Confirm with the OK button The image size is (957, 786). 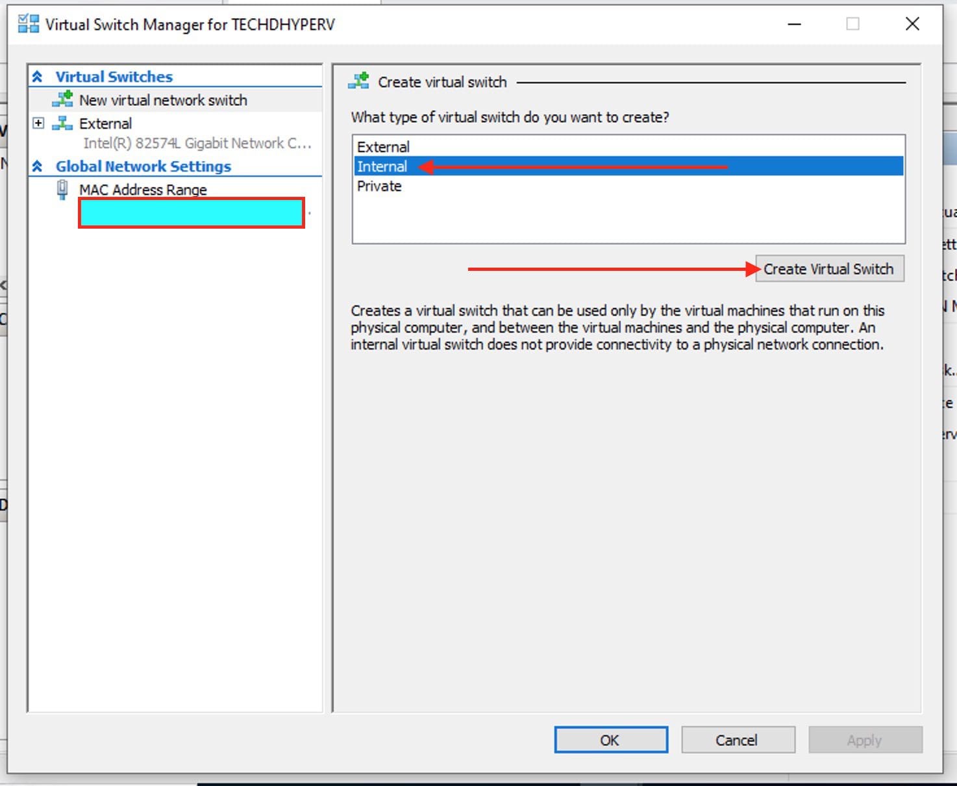tap(610, 740)
